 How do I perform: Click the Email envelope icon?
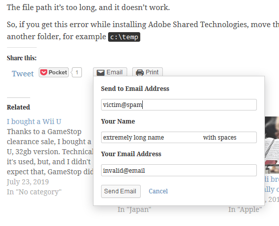tap(101, 72)
